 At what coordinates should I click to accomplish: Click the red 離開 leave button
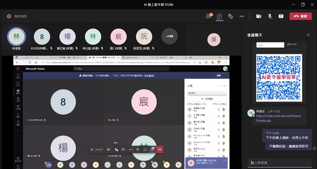point(300,16)
